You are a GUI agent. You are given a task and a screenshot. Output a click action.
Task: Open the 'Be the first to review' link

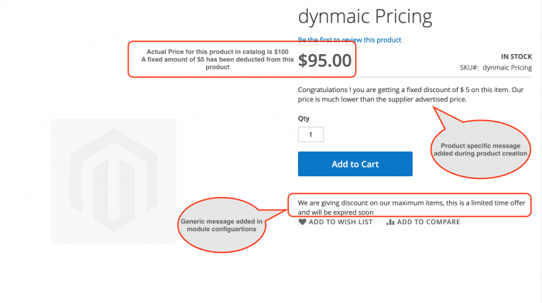pos(349,39)
